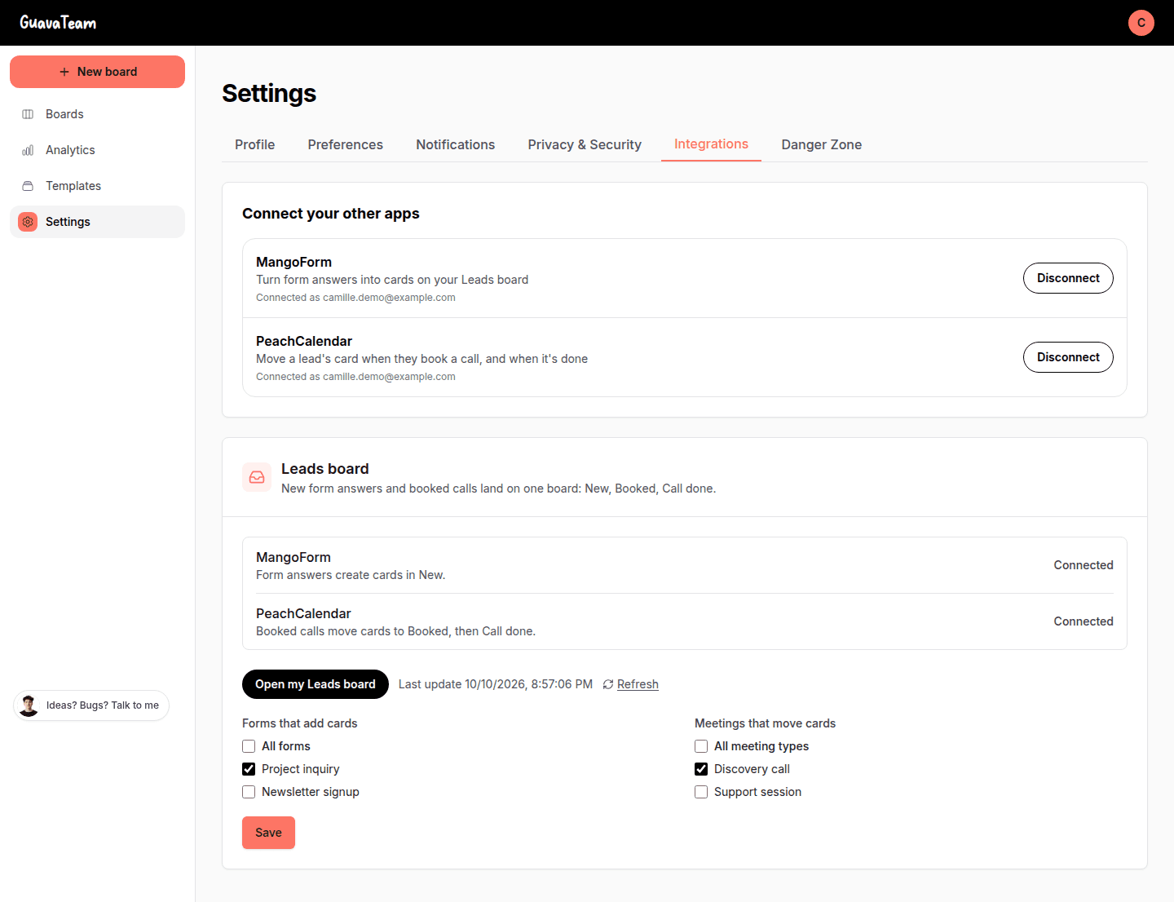Disconnect the PeachCalendar integration
This screenshot has height=902, width=1174.
(x=1068, y=357)
